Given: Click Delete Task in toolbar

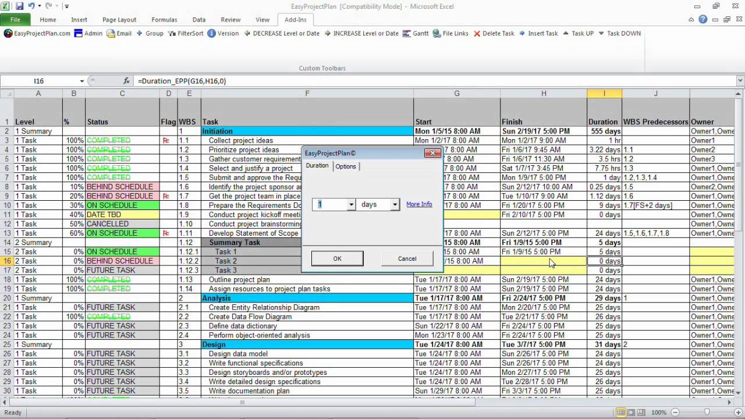Looking at the screenshot, I should pos(494,33).
